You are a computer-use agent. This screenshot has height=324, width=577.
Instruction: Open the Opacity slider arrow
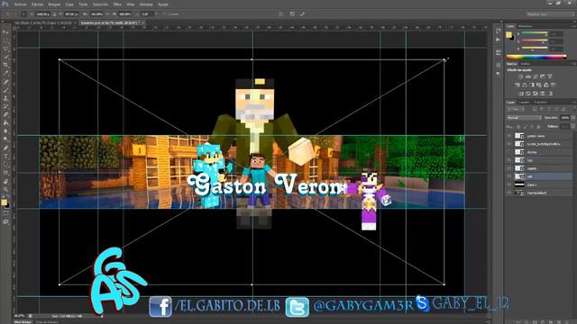573,118
